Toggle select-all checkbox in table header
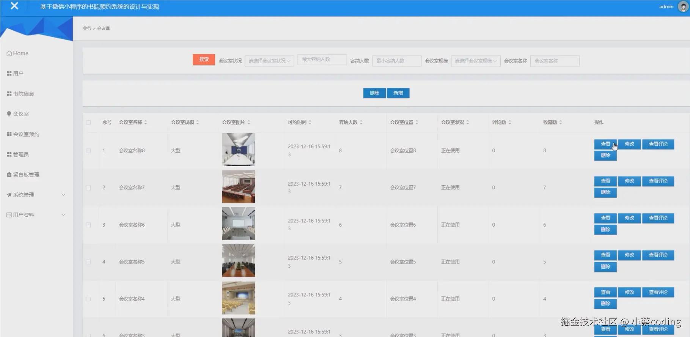The width and height of the screenshot is (690, 337). (x=88, y=123)
